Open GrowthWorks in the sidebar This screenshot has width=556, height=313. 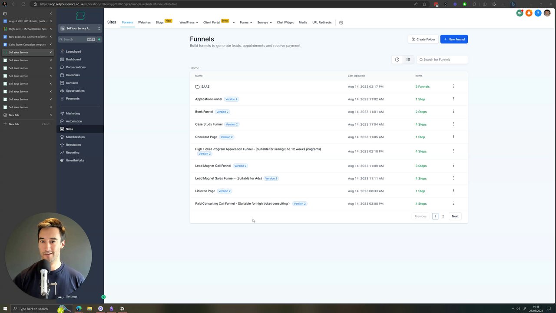[75, 160]
